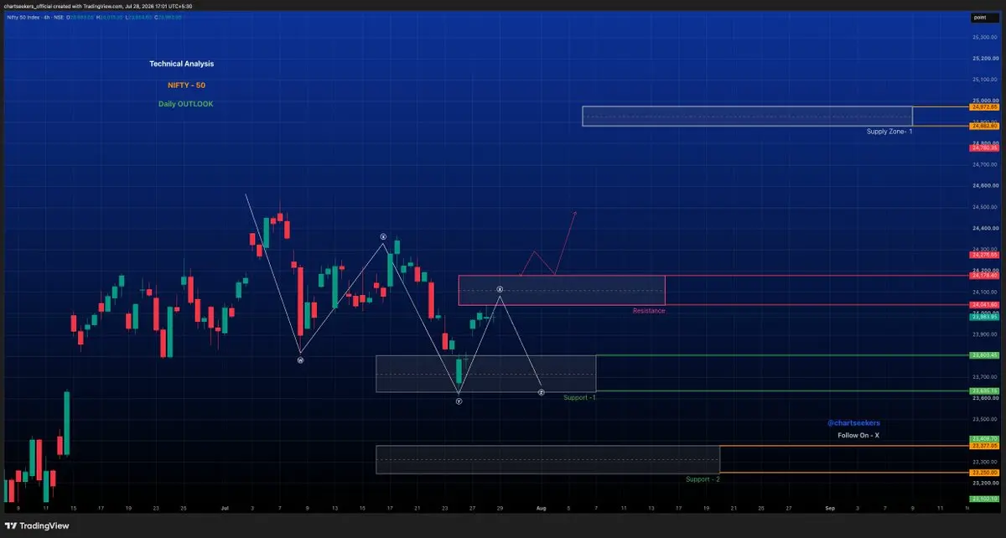Select the green 'Daily OUTLOOK' text
This screenshot has width=1006, height=538.
(x=186, y=104)
